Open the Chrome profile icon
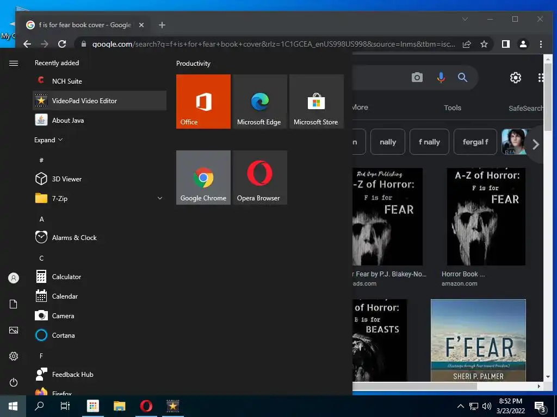This screenshot has width=557, height=417. [523, 44]
